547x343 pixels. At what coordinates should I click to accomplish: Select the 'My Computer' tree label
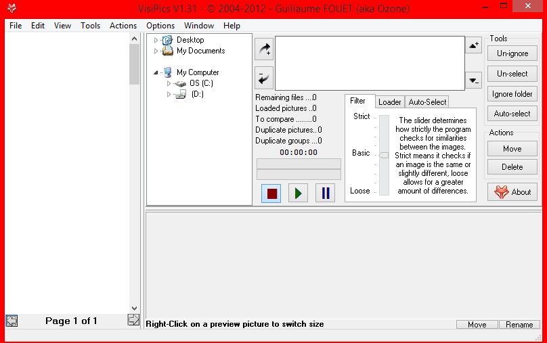point(198,72)
